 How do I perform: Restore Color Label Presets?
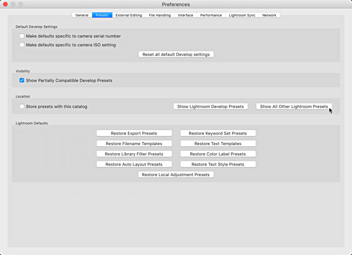(218, 154)
